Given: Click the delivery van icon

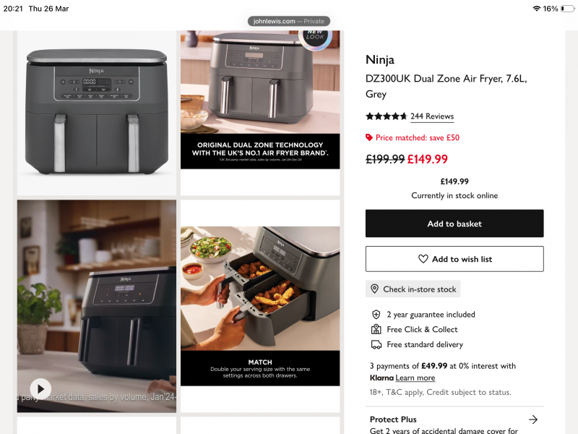Looking at the screenshot, I should coord(376,345).
